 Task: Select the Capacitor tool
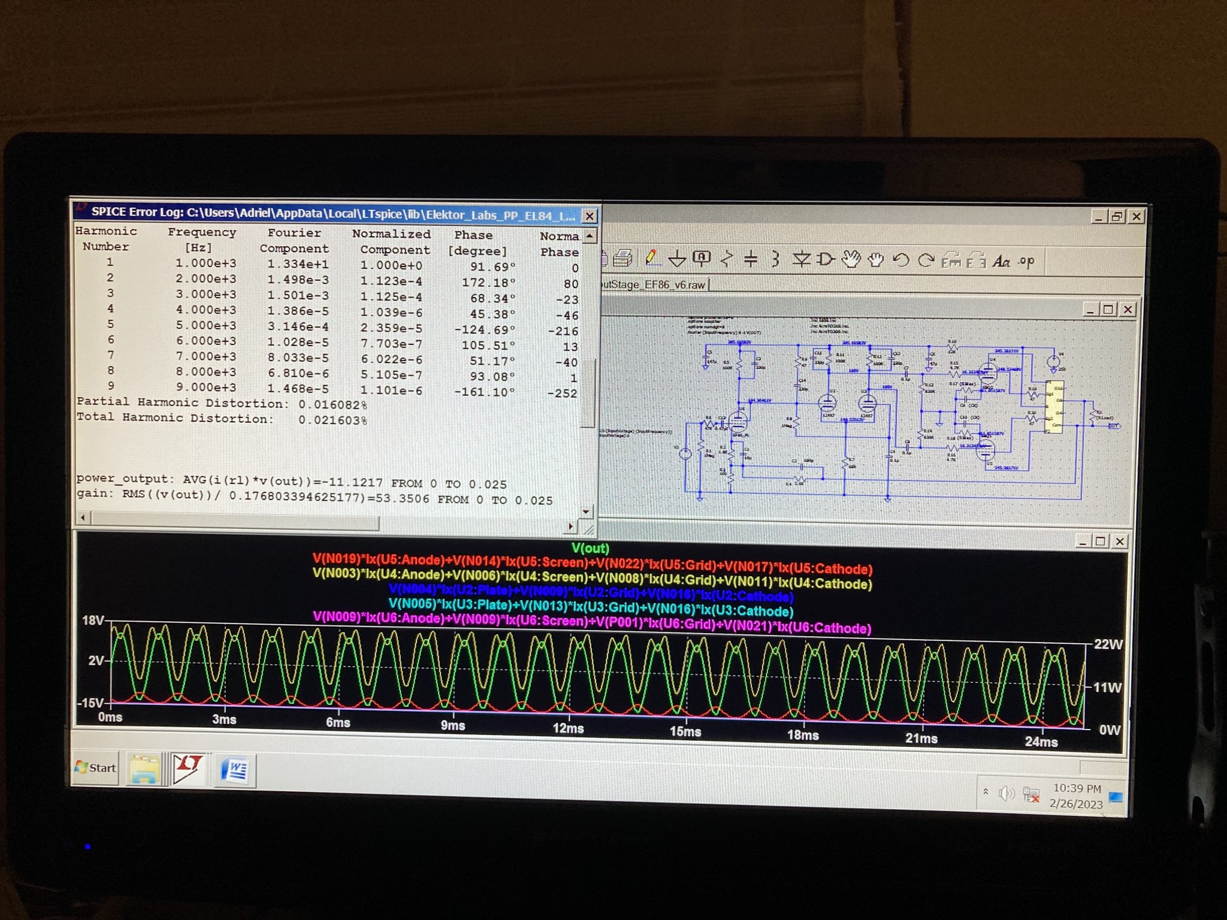coord(750,259)
